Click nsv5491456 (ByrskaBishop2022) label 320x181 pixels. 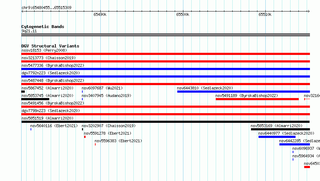[53, 103]
